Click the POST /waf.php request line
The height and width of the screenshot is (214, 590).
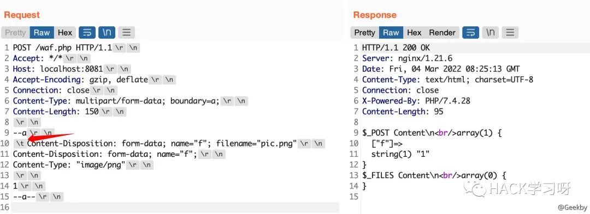tap(62, 47)
